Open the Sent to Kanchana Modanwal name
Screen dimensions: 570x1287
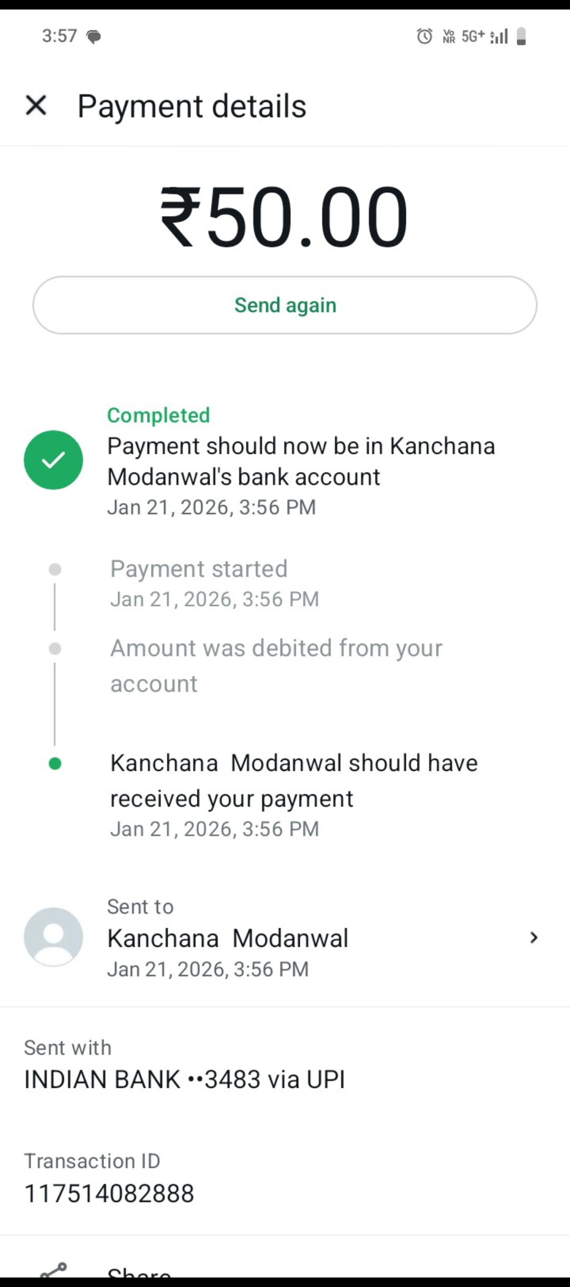coord(228,938)
